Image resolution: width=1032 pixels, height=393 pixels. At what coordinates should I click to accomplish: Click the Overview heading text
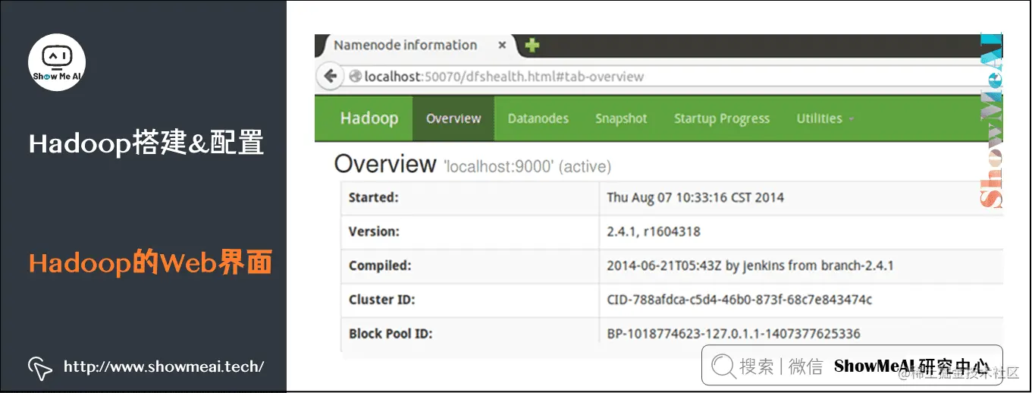point(385,164)
